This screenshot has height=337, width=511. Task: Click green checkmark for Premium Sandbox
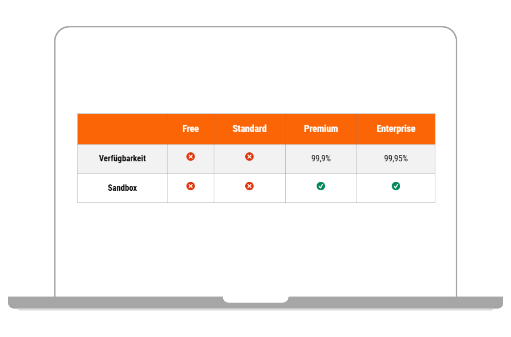pos(321,186)
